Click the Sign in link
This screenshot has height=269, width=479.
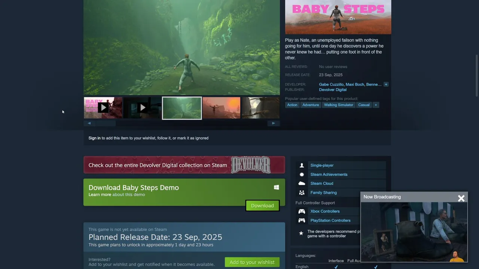[x=94, y=138]
